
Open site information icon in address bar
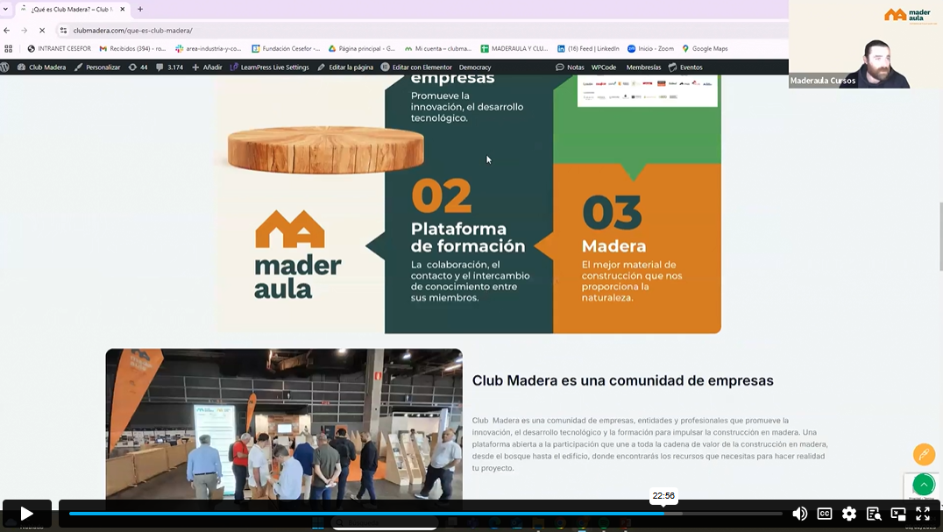click(63, 30)
